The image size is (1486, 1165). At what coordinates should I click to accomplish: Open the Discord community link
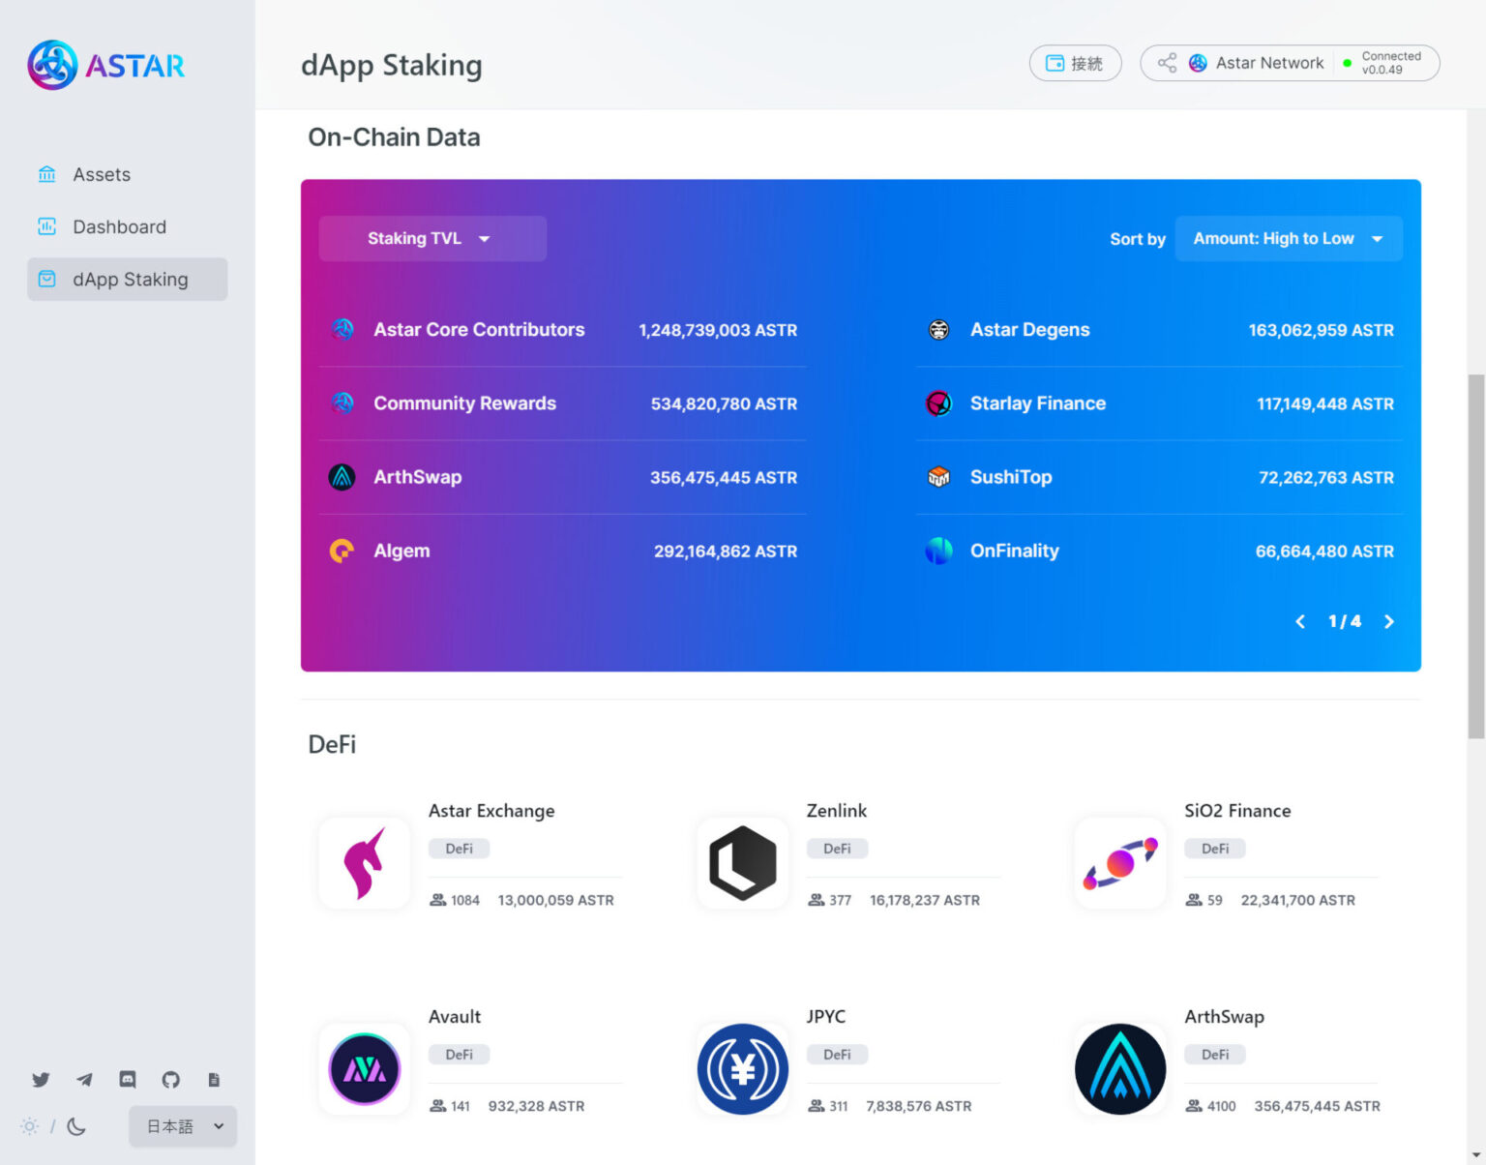pos(128,1079)
